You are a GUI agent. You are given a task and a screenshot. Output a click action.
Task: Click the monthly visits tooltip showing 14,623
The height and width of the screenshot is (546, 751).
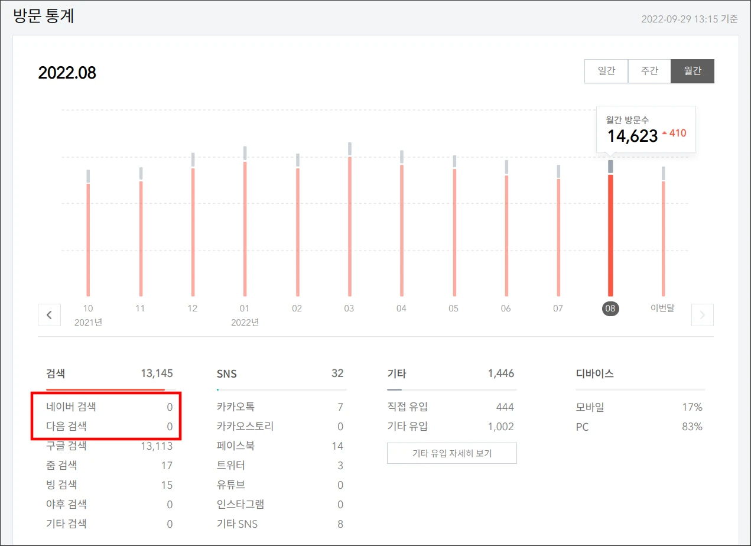(646, 129)
